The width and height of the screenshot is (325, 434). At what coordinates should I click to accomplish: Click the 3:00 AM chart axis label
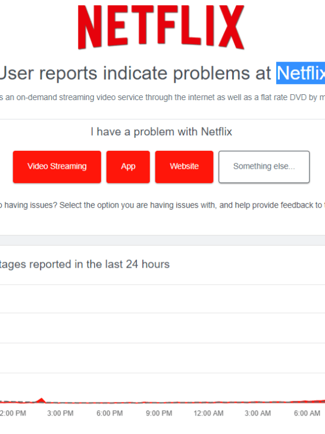pyautogui.click(x=258, y=413)
